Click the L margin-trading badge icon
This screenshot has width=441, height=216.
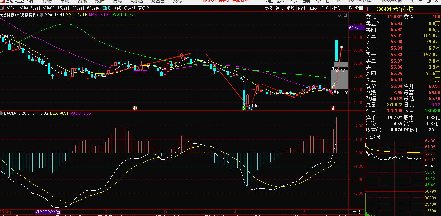(368, 10)
